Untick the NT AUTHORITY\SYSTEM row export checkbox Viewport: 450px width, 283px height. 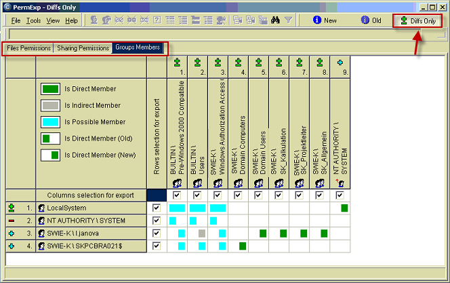[157, 221]
